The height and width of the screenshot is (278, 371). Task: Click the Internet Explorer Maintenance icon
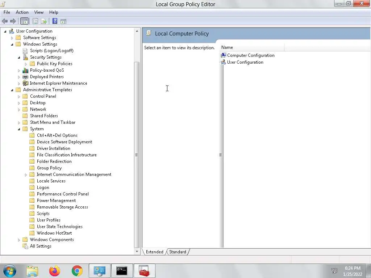(25, 83)
